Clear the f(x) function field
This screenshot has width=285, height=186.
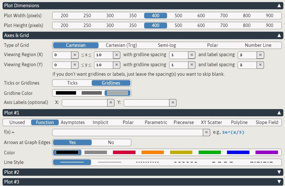(206, 132)
